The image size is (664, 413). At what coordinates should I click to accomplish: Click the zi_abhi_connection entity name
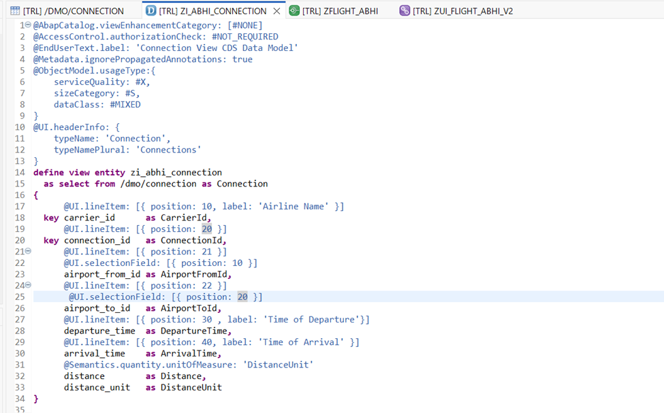click(x=176, y=172)
